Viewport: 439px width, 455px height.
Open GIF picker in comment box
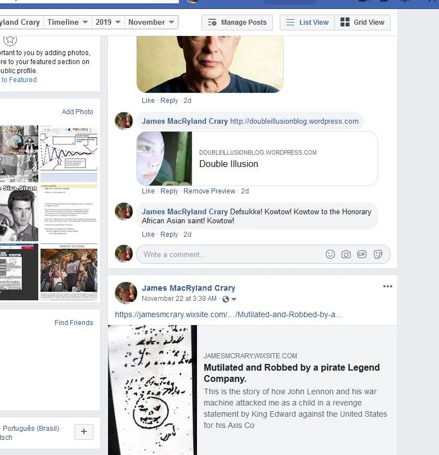coord(361,254)
